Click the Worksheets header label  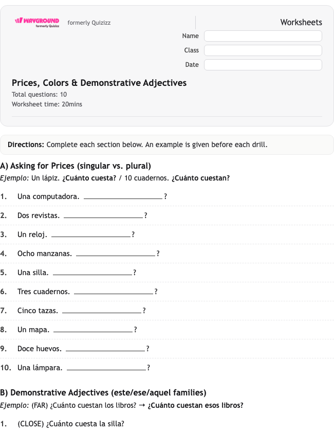click(301, 22)
